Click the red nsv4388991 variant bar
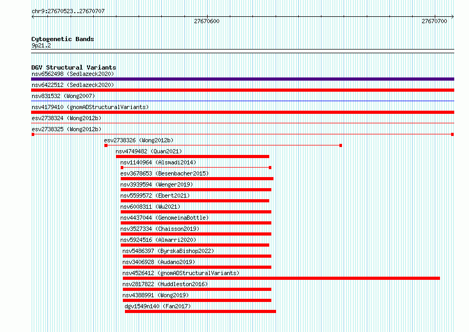 point(197,300)
